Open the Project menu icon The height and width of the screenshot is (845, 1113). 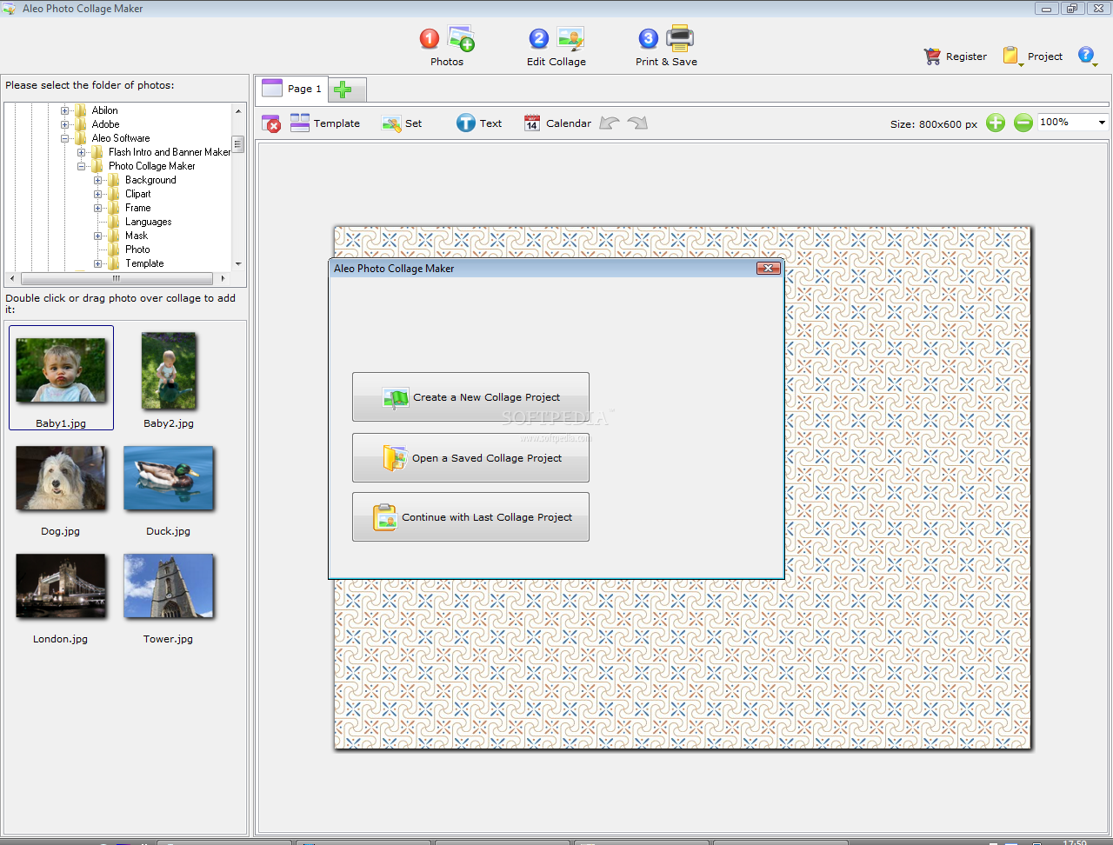[1011, 57]
